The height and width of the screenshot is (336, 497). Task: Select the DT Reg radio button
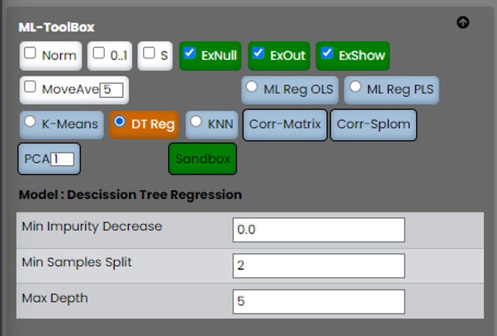coord(120,122)
